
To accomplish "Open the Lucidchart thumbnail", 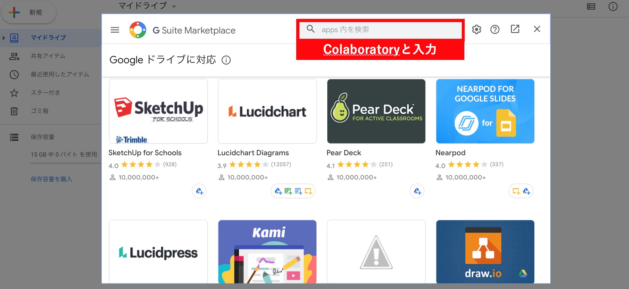I will point(267,111).
